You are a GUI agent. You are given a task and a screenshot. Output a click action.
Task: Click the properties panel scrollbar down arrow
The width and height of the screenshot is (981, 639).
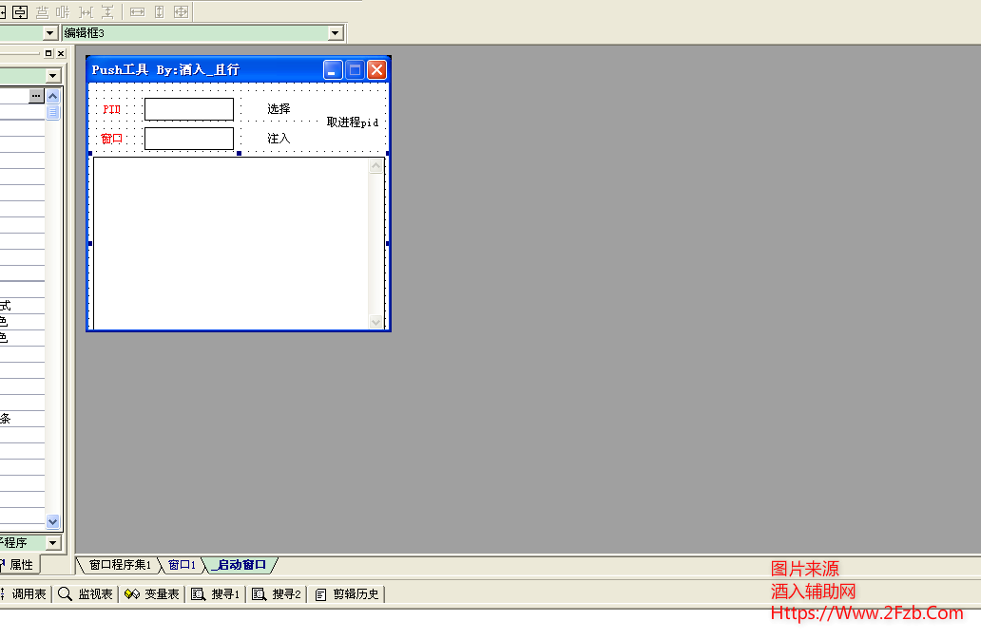click(53, 521)
